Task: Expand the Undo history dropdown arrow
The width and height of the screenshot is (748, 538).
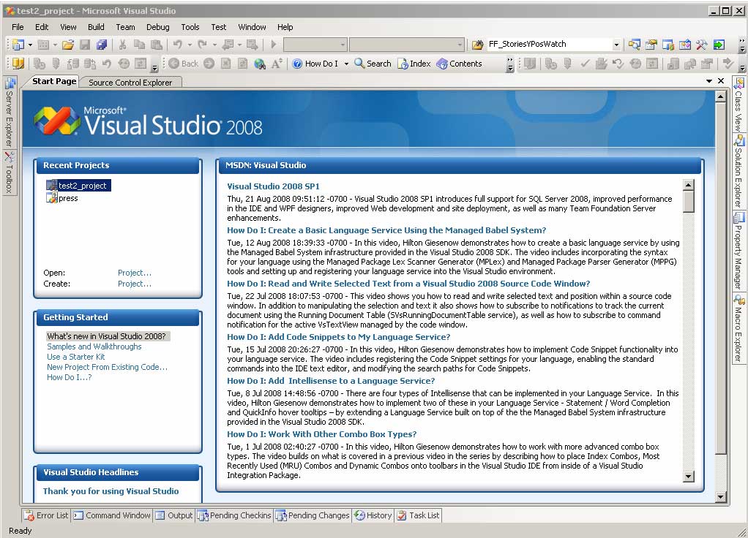Action: [x=190, y=45]
